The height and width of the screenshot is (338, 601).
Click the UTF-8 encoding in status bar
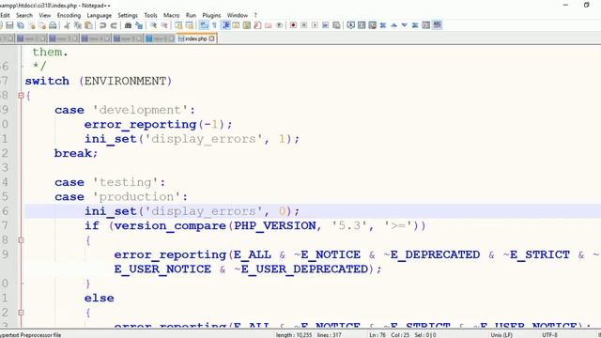pos(549,335)
